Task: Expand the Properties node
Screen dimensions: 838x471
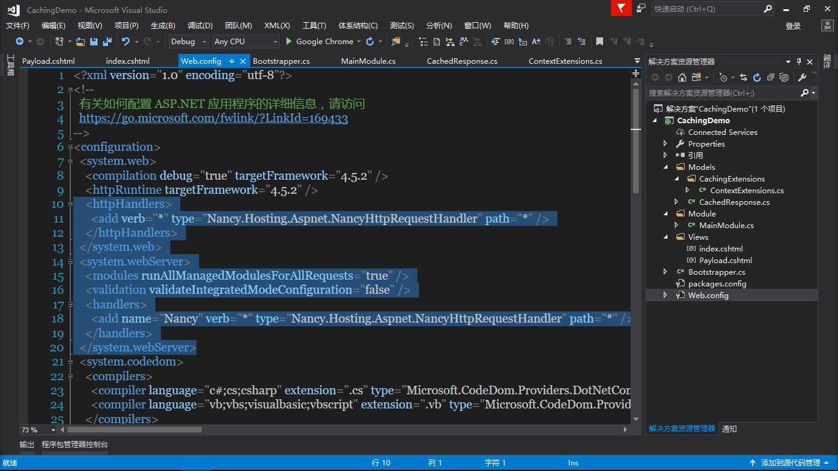Action: pyautogui.click(x=666, y=144)
